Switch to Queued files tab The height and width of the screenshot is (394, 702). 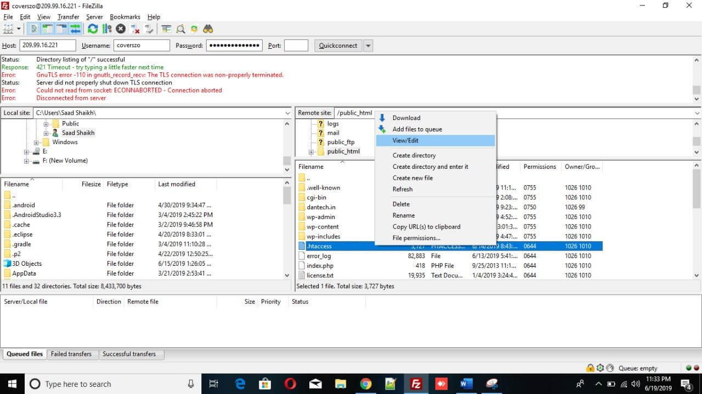click(x=25, y=354)
